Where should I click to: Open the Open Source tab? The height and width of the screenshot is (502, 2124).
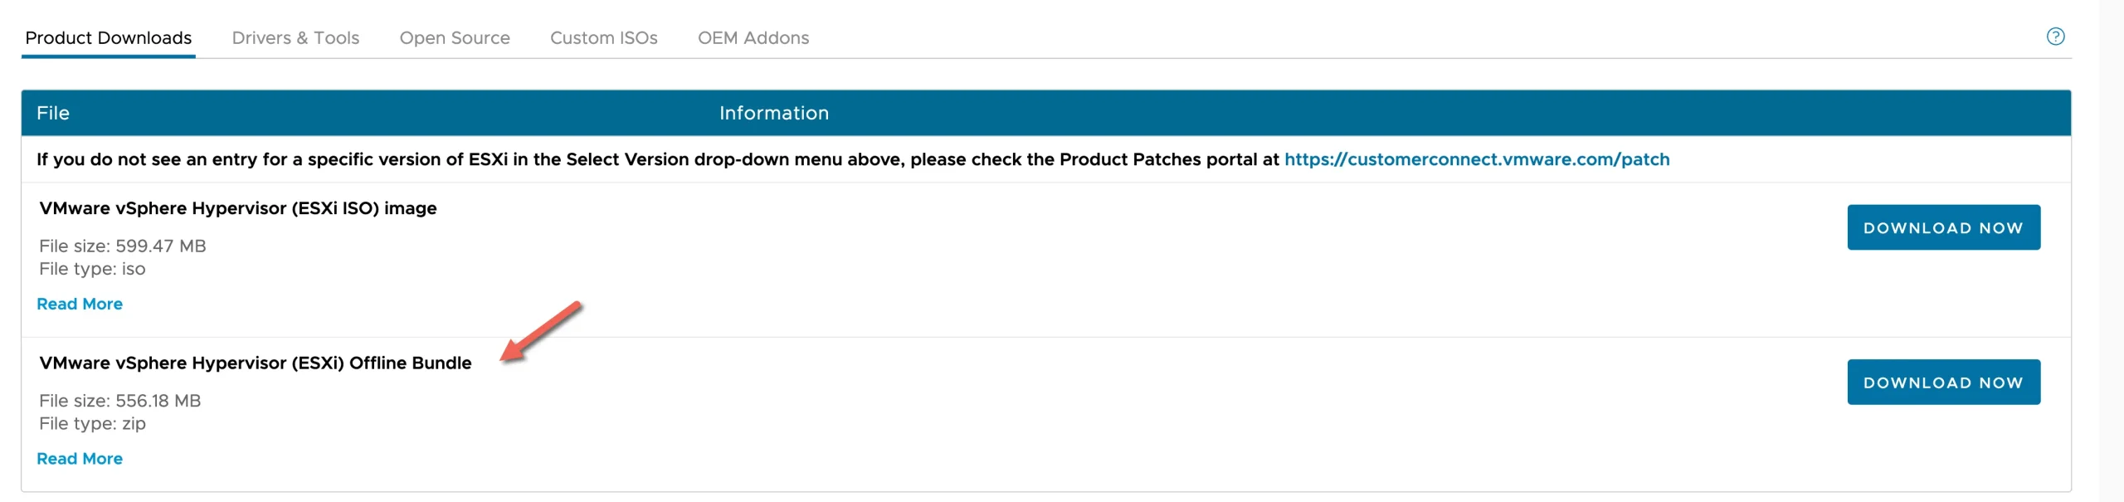tap(455, 37)
